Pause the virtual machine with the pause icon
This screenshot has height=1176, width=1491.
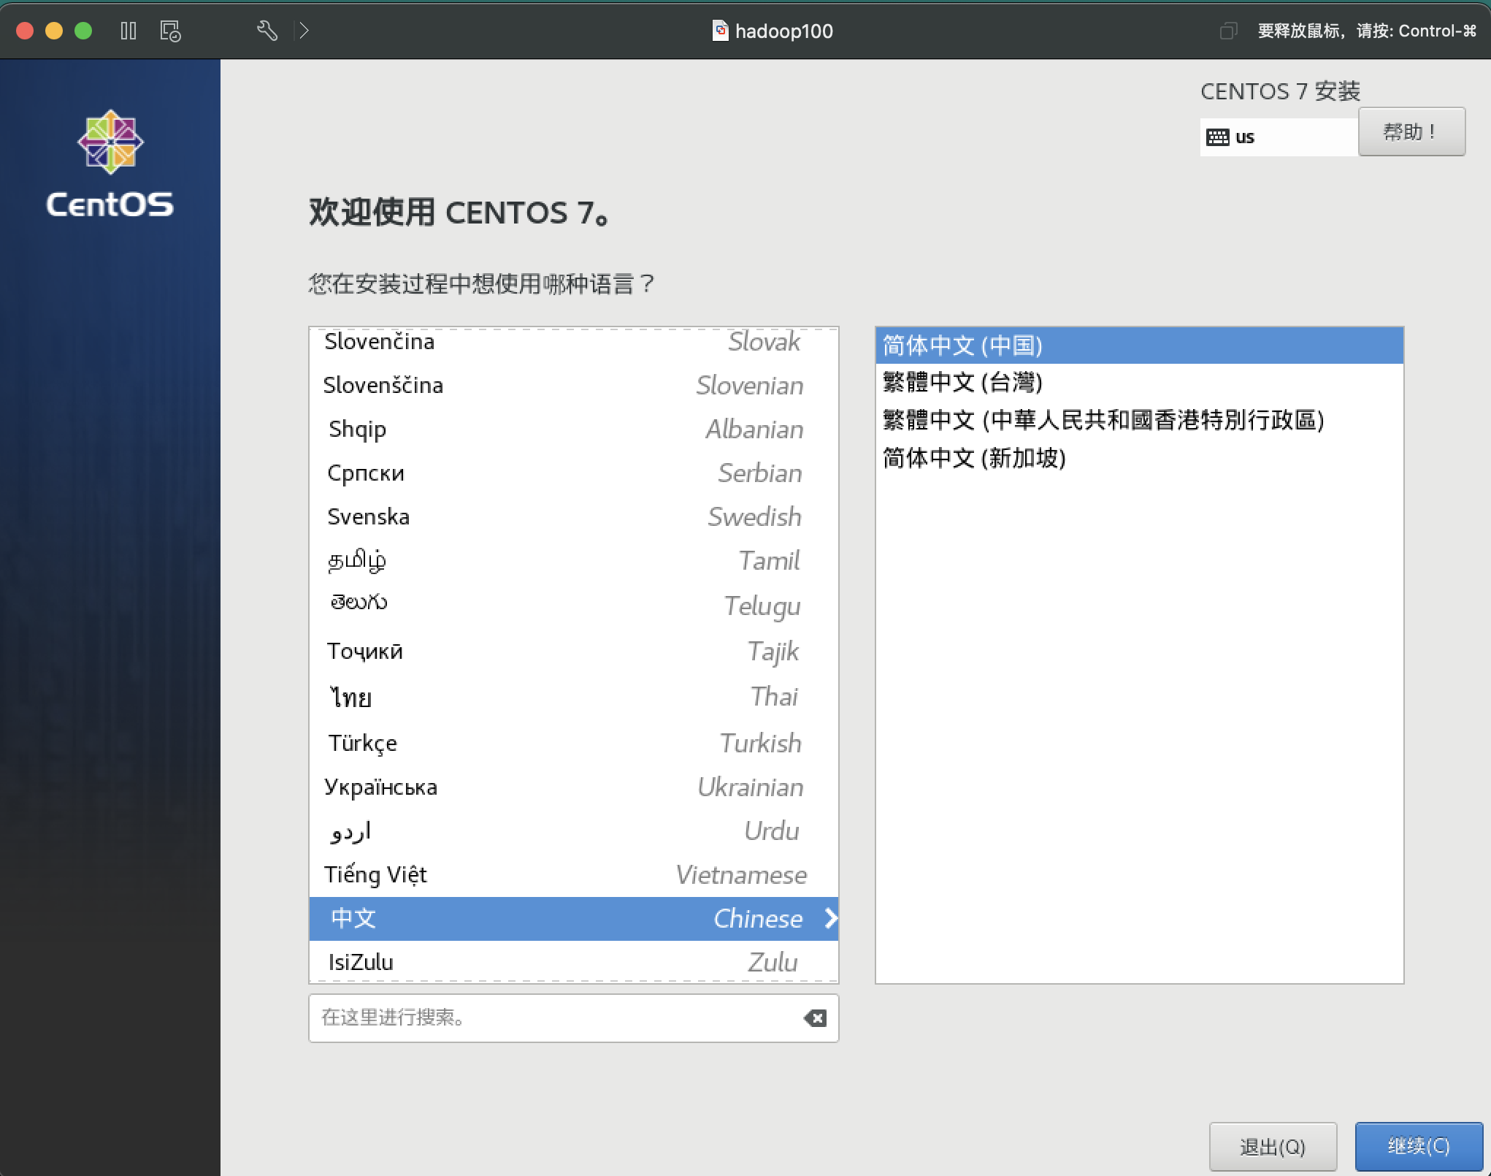pyautogui.click(x=129, y=31)
